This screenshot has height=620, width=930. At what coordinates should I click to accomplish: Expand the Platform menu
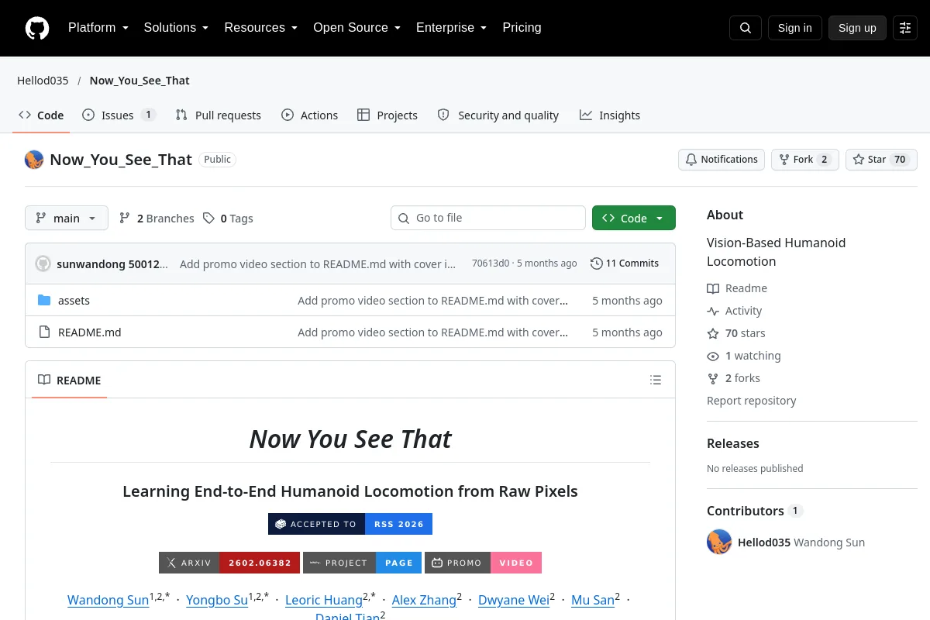[98, 28]
